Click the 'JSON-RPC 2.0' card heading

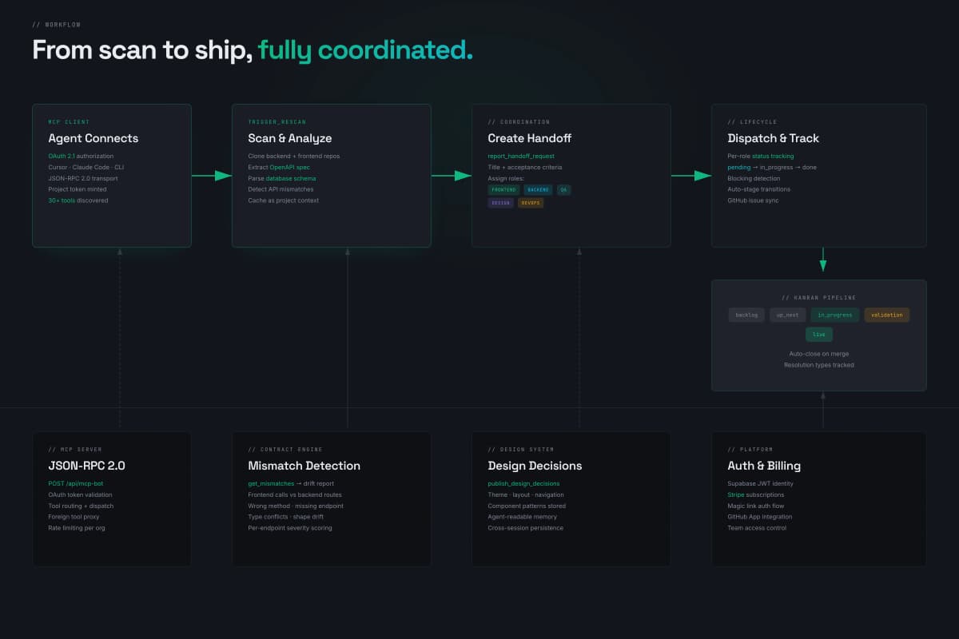point(87,466)
